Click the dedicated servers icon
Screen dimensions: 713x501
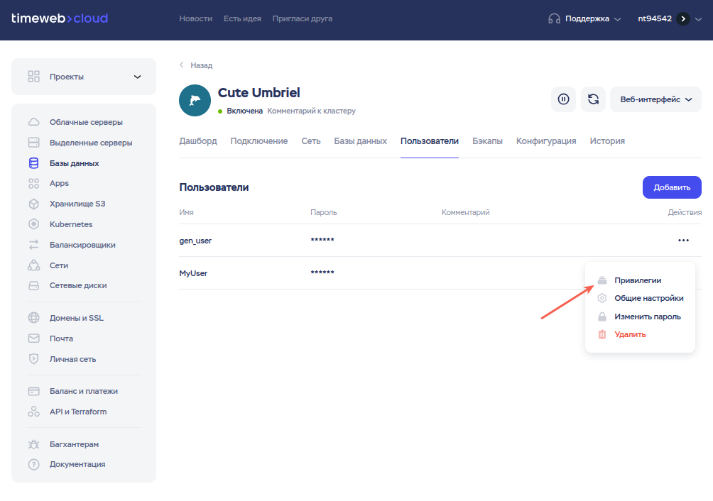pyautogui.click(x=33, y=143)
